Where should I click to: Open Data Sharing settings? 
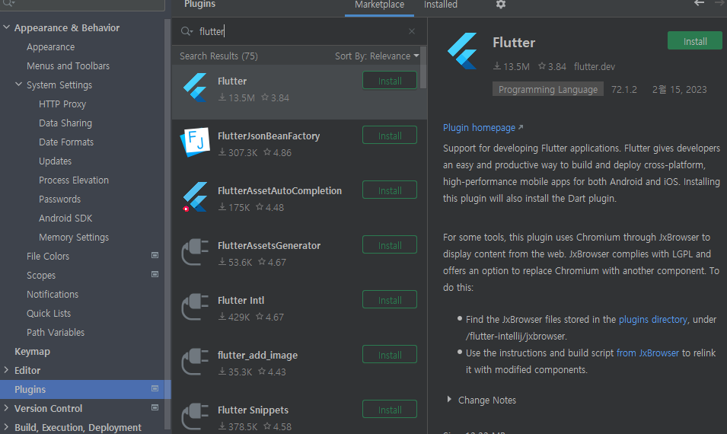(x=65, y=123)
